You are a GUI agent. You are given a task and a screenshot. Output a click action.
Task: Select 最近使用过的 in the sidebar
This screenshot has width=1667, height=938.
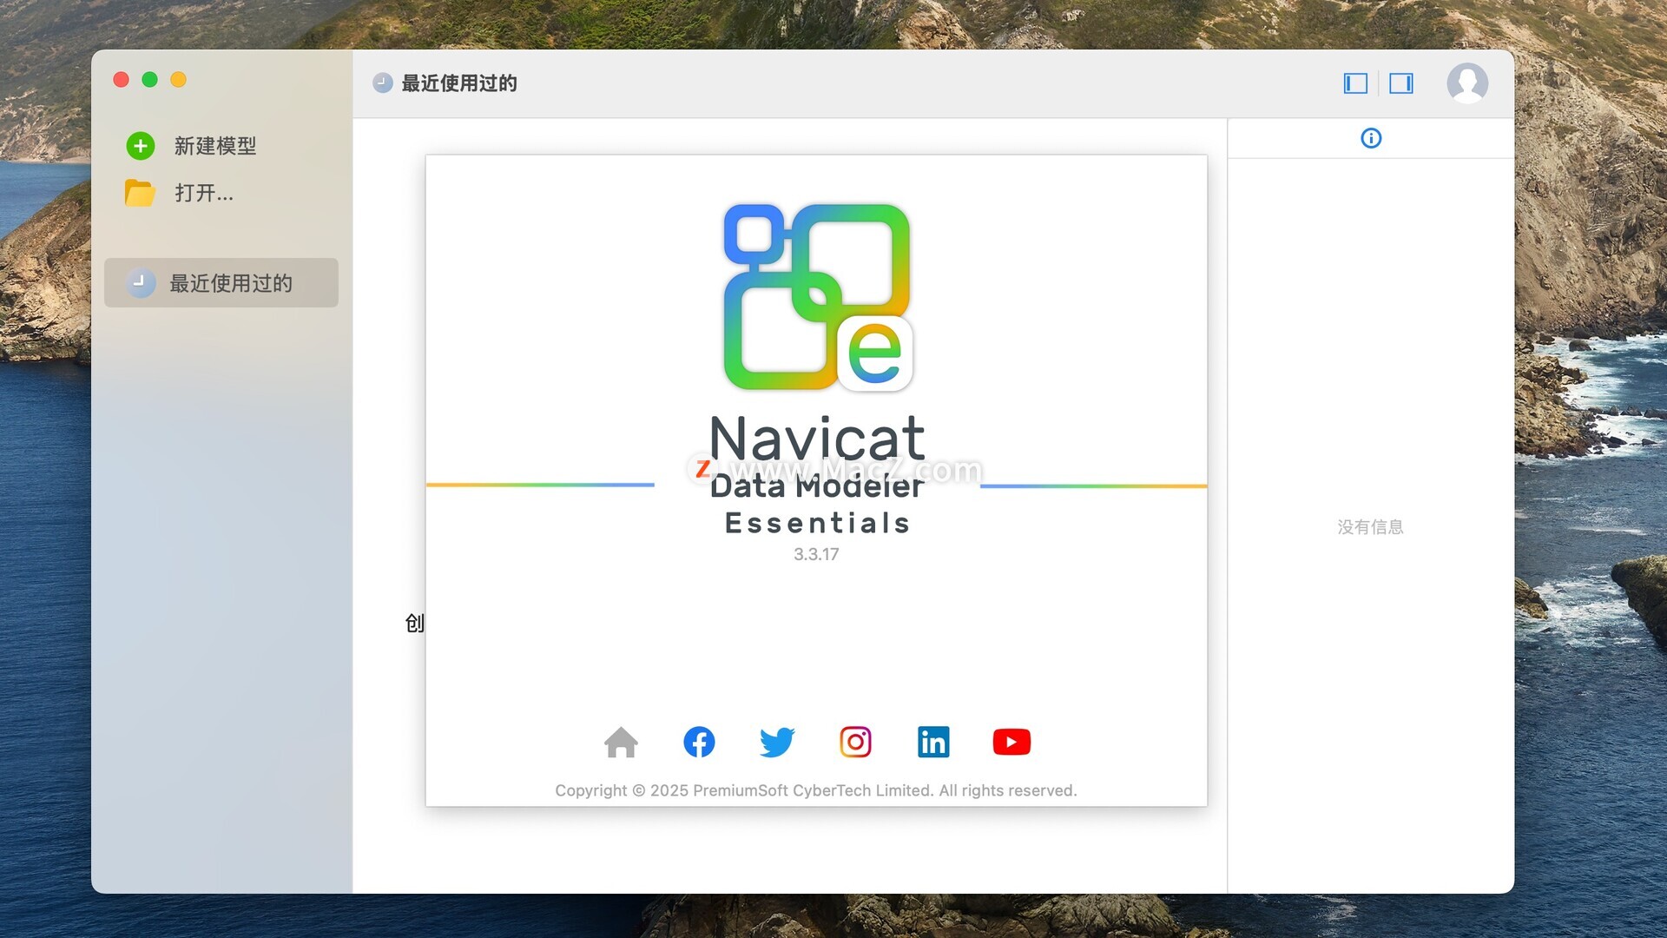pyautogui.click(x=221, y=283)
